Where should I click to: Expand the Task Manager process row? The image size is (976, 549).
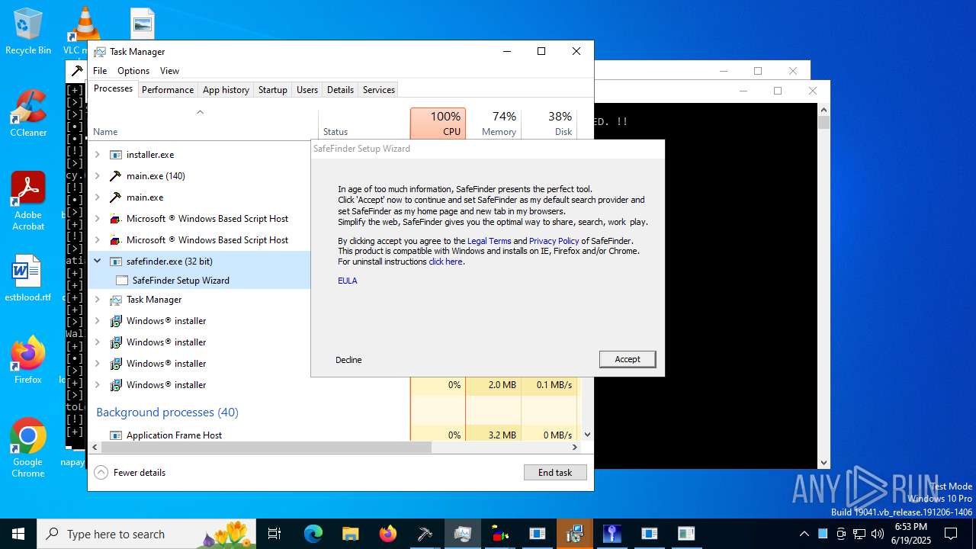point(97,300)
